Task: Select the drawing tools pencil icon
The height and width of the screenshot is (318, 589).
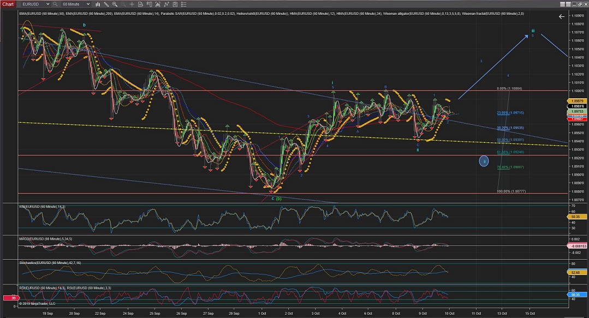Action: coord(106,4)
